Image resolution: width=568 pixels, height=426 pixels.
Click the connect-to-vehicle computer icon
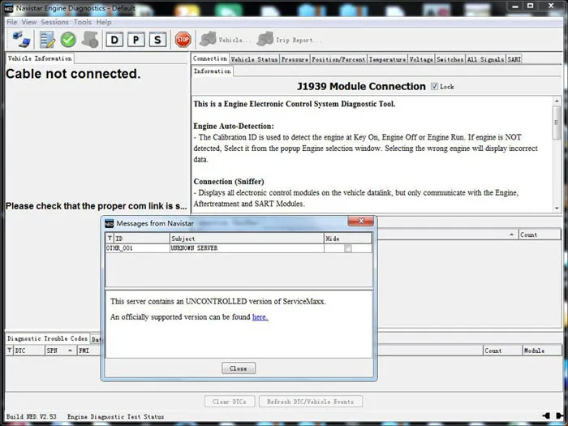pyautogui.click(x=21, y=39)
